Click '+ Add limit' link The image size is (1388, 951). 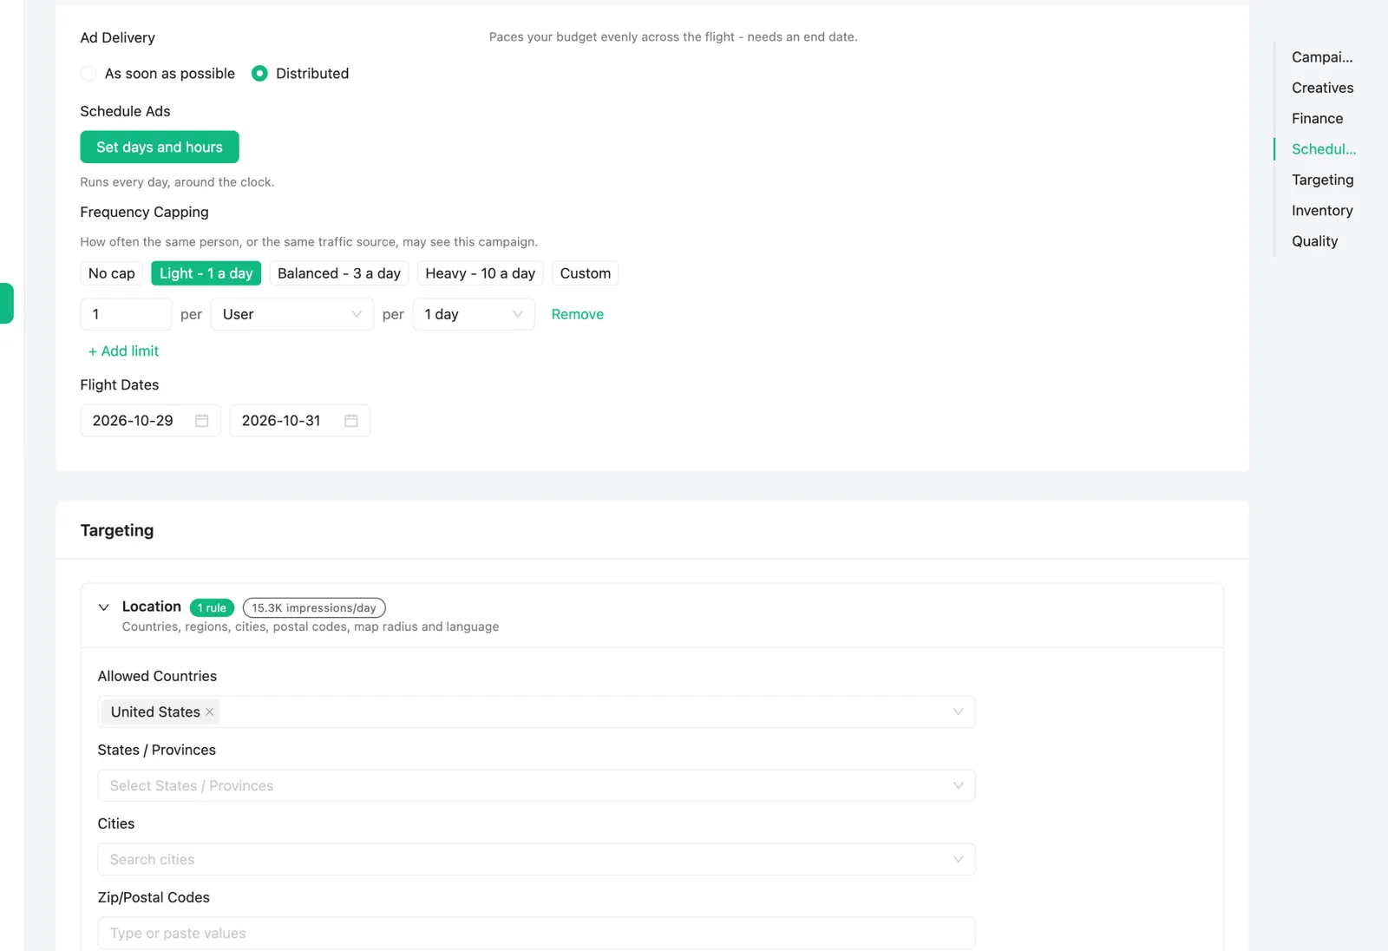123,351
